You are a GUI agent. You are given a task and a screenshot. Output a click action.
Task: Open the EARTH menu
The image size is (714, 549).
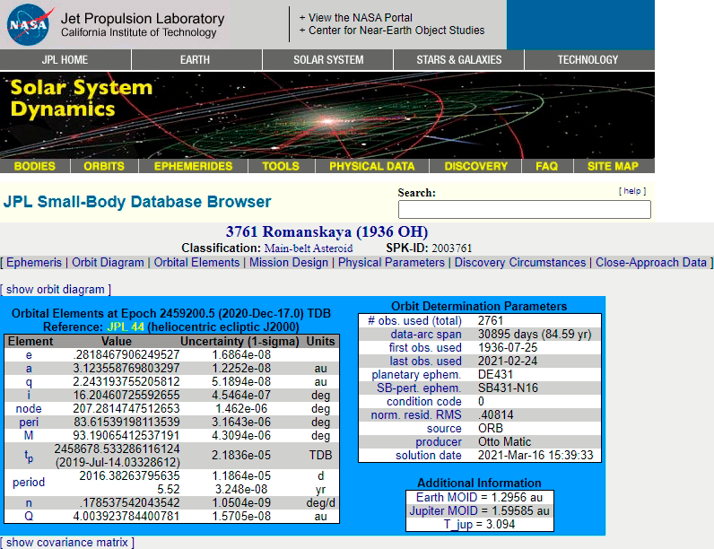pyautogui.click(x=195, y=59)
